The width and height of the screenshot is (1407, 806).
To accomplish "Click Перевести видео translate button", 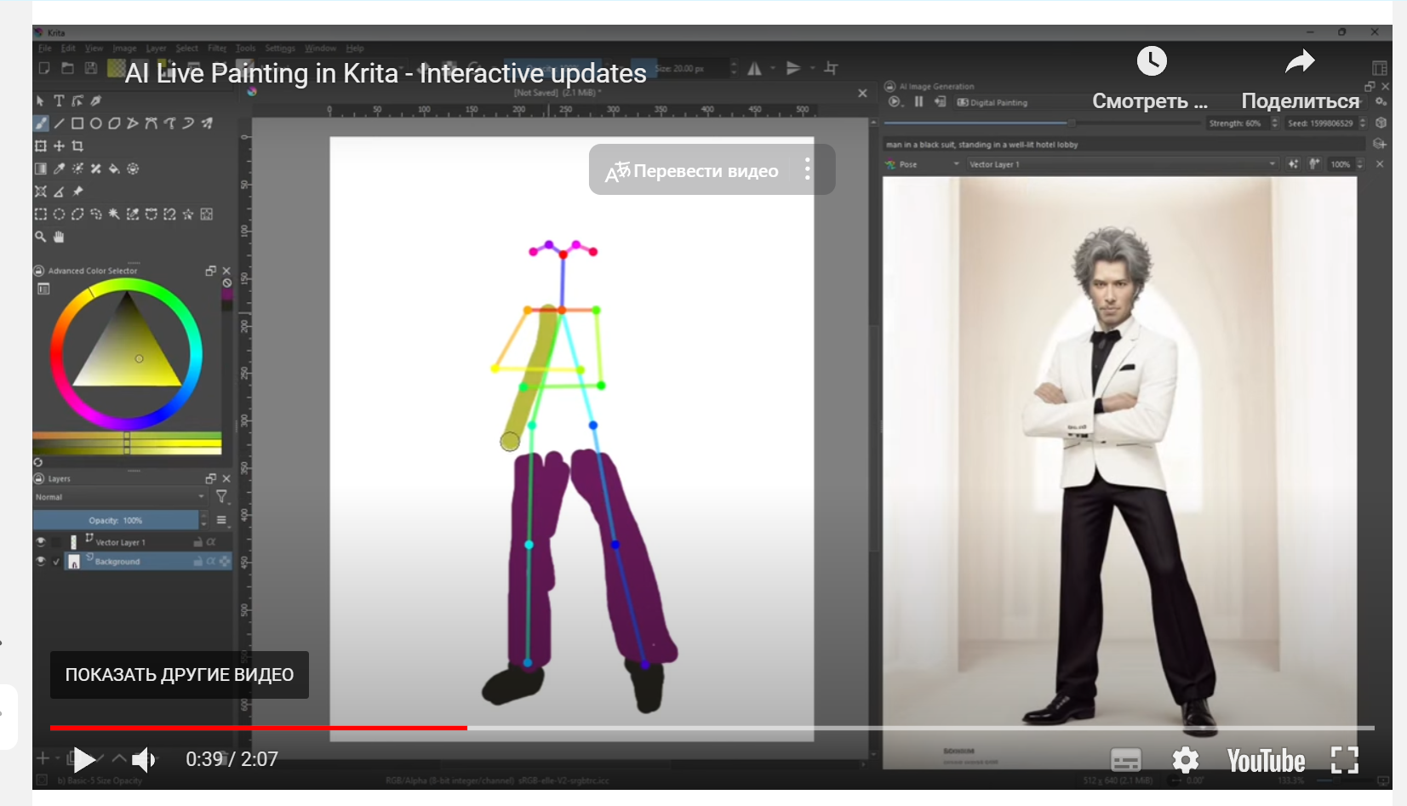I will coord(692,170).
